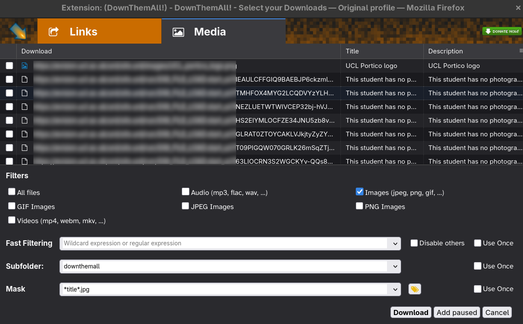This screenshot has width=523, height=324.
Task: Click the document icon on the second media row
Action: click(x=24, y=79)
